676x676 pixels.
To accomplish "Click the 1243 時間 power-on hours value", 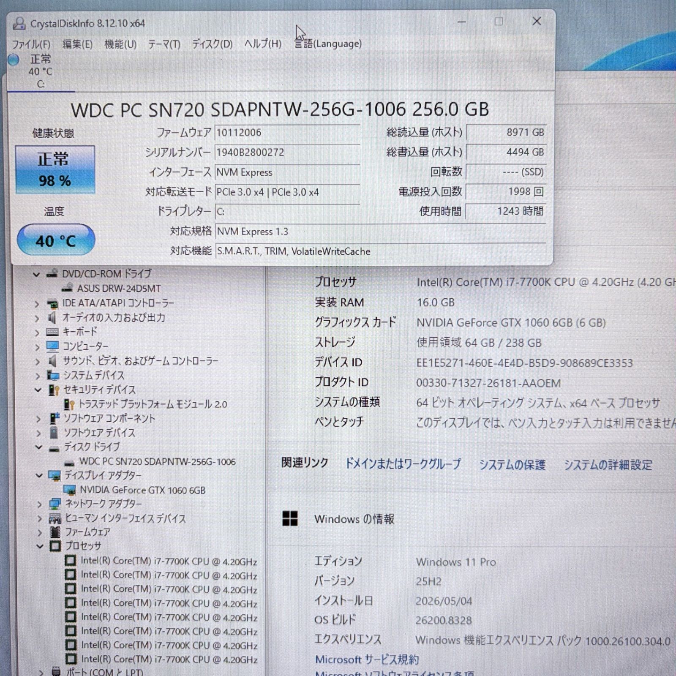I will pyautogui.click(x=506, y=211).
